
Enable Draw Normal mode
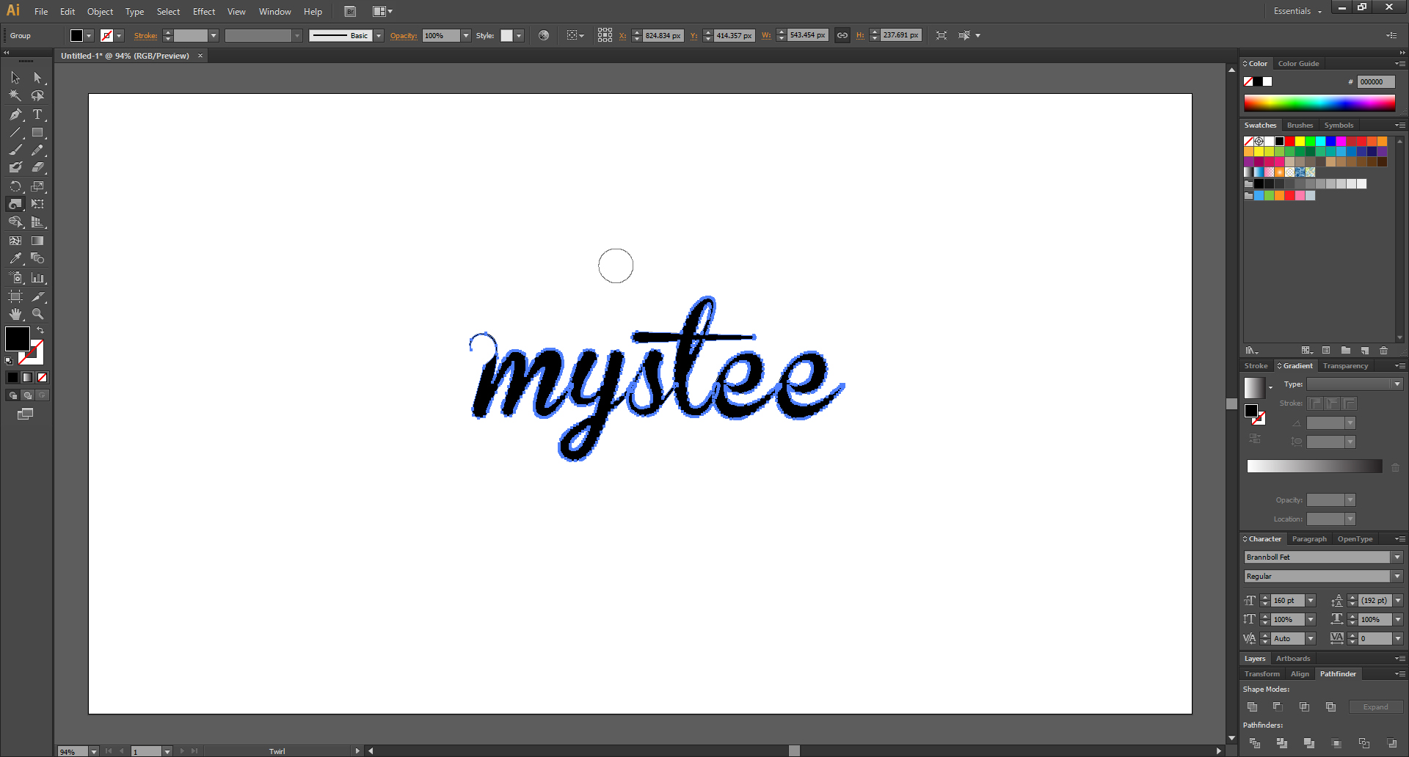[x=12, y=395]
